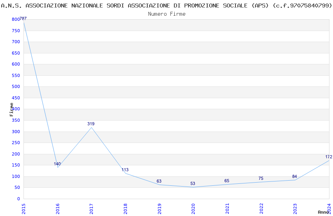Click the y-axis tick label 200
The height and width of the screenshot is (216, 333).
click(16, 154)
